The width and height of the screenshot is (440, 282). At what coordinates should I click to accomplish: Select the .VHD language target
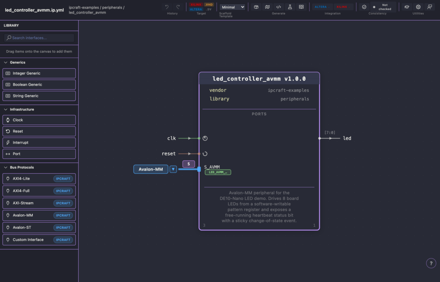tap(209, 5)
